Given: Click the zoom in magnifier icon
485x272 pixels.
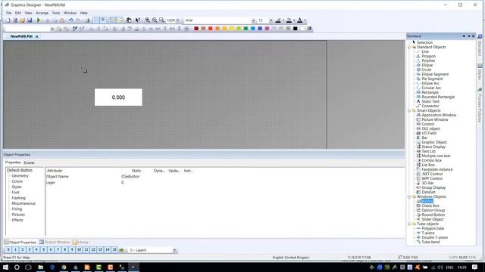Looking at the screenshot, I should 148,20.
